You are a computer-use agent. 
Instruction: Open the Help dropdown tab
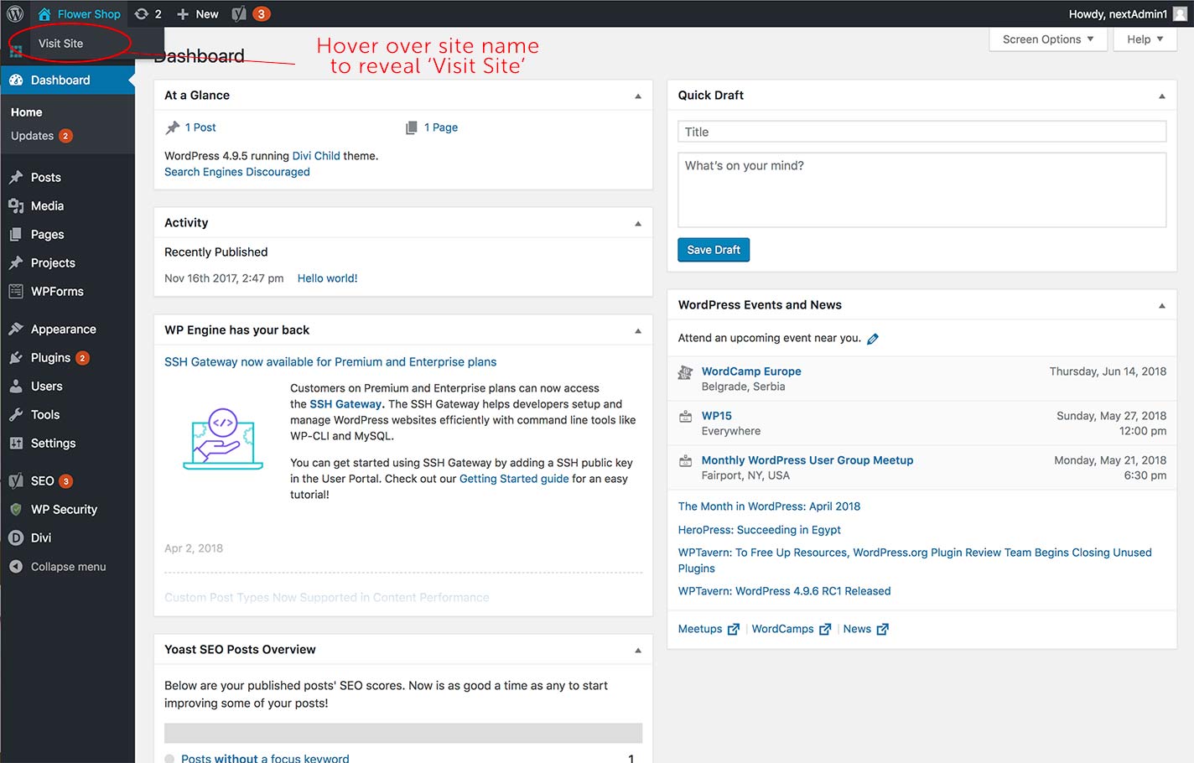click(1145, 39)
